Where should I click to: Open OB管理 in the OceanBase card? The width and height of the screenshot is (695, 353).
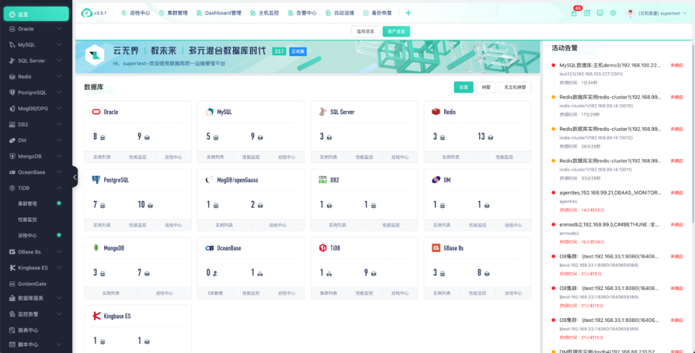pyautogui.click(x=215, y=293)
